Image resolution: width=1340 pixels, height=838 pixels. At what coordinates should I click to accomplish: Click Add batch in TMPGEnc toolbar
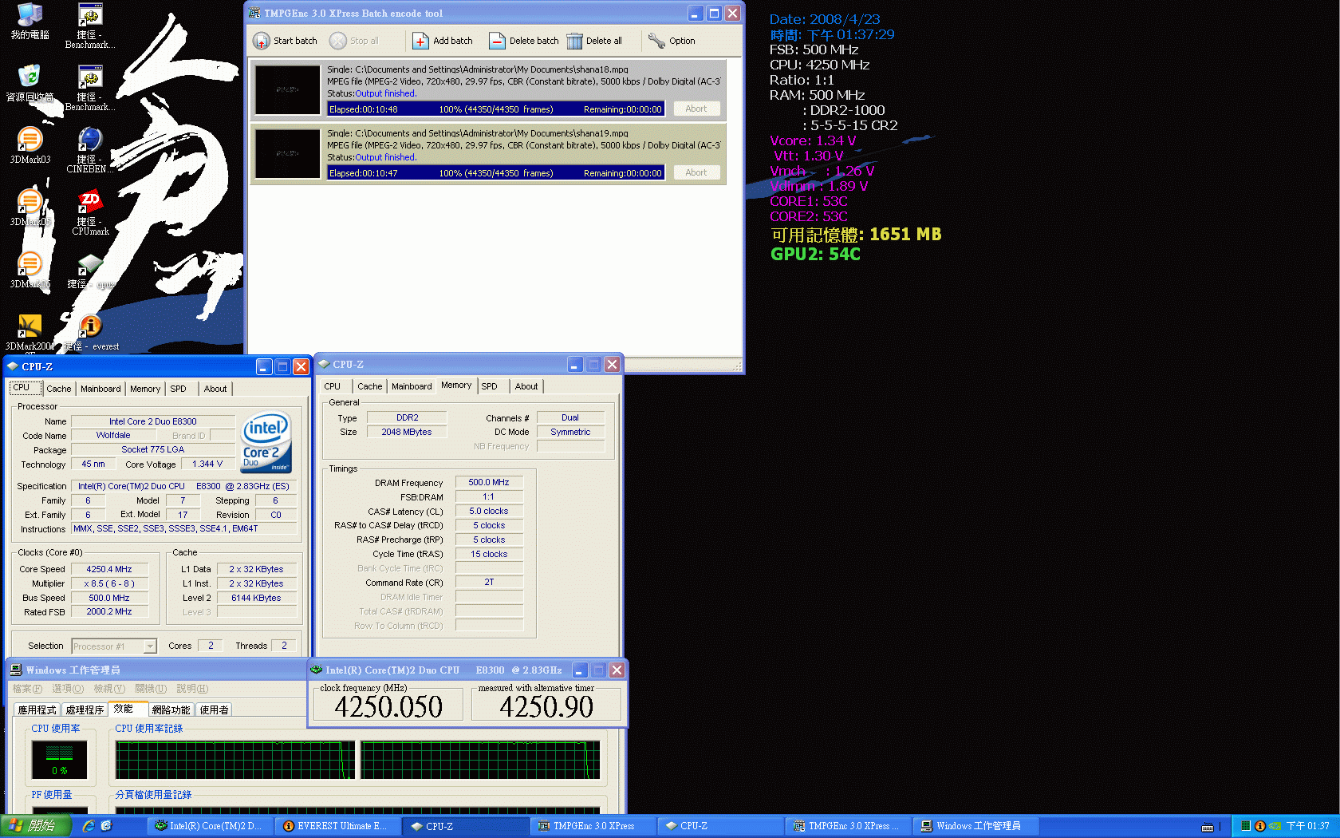pos(443,41)
